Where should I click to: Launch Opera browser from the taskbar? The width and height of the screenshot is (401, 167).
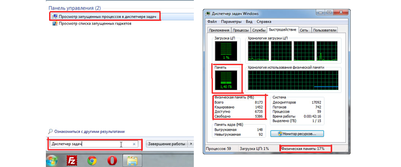click(x=112, y=161)
